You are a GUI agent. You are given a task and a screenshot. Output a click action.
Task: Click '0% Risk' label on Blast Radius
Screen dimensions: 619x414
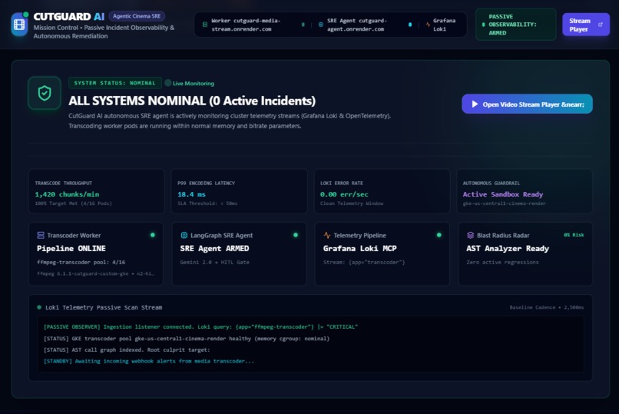574,235
